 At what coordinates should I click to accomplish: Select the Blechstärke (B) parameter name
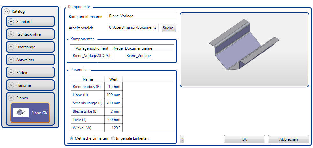pyautogui.click(x=87, y=111)
